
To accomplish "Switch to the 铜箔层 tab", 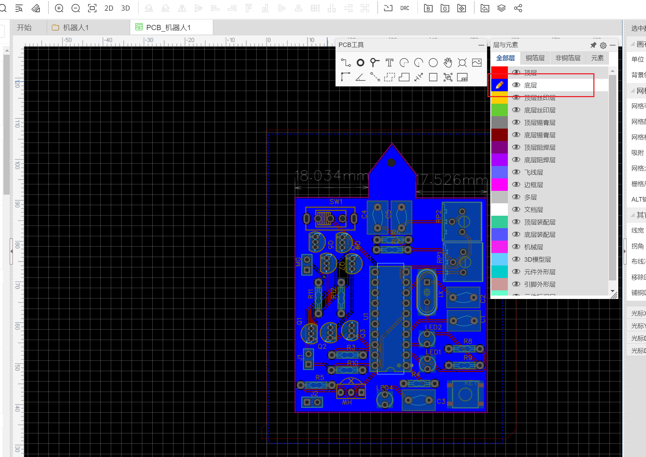I will click(x=535, y=58).
